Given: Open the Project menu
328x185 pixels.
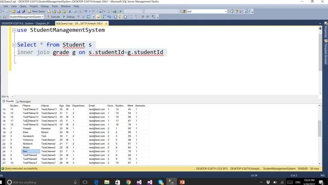Looking at the screenshot, I should click(x=33, y=6).
